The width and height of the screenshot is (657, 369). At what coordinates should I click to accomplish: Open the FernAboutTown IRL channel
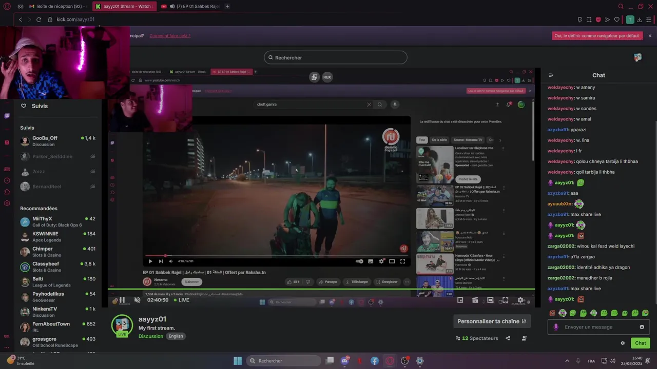[58, 326]
